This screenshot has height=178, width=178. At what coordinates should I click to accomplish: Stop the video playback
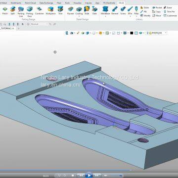tap(73, 176)
